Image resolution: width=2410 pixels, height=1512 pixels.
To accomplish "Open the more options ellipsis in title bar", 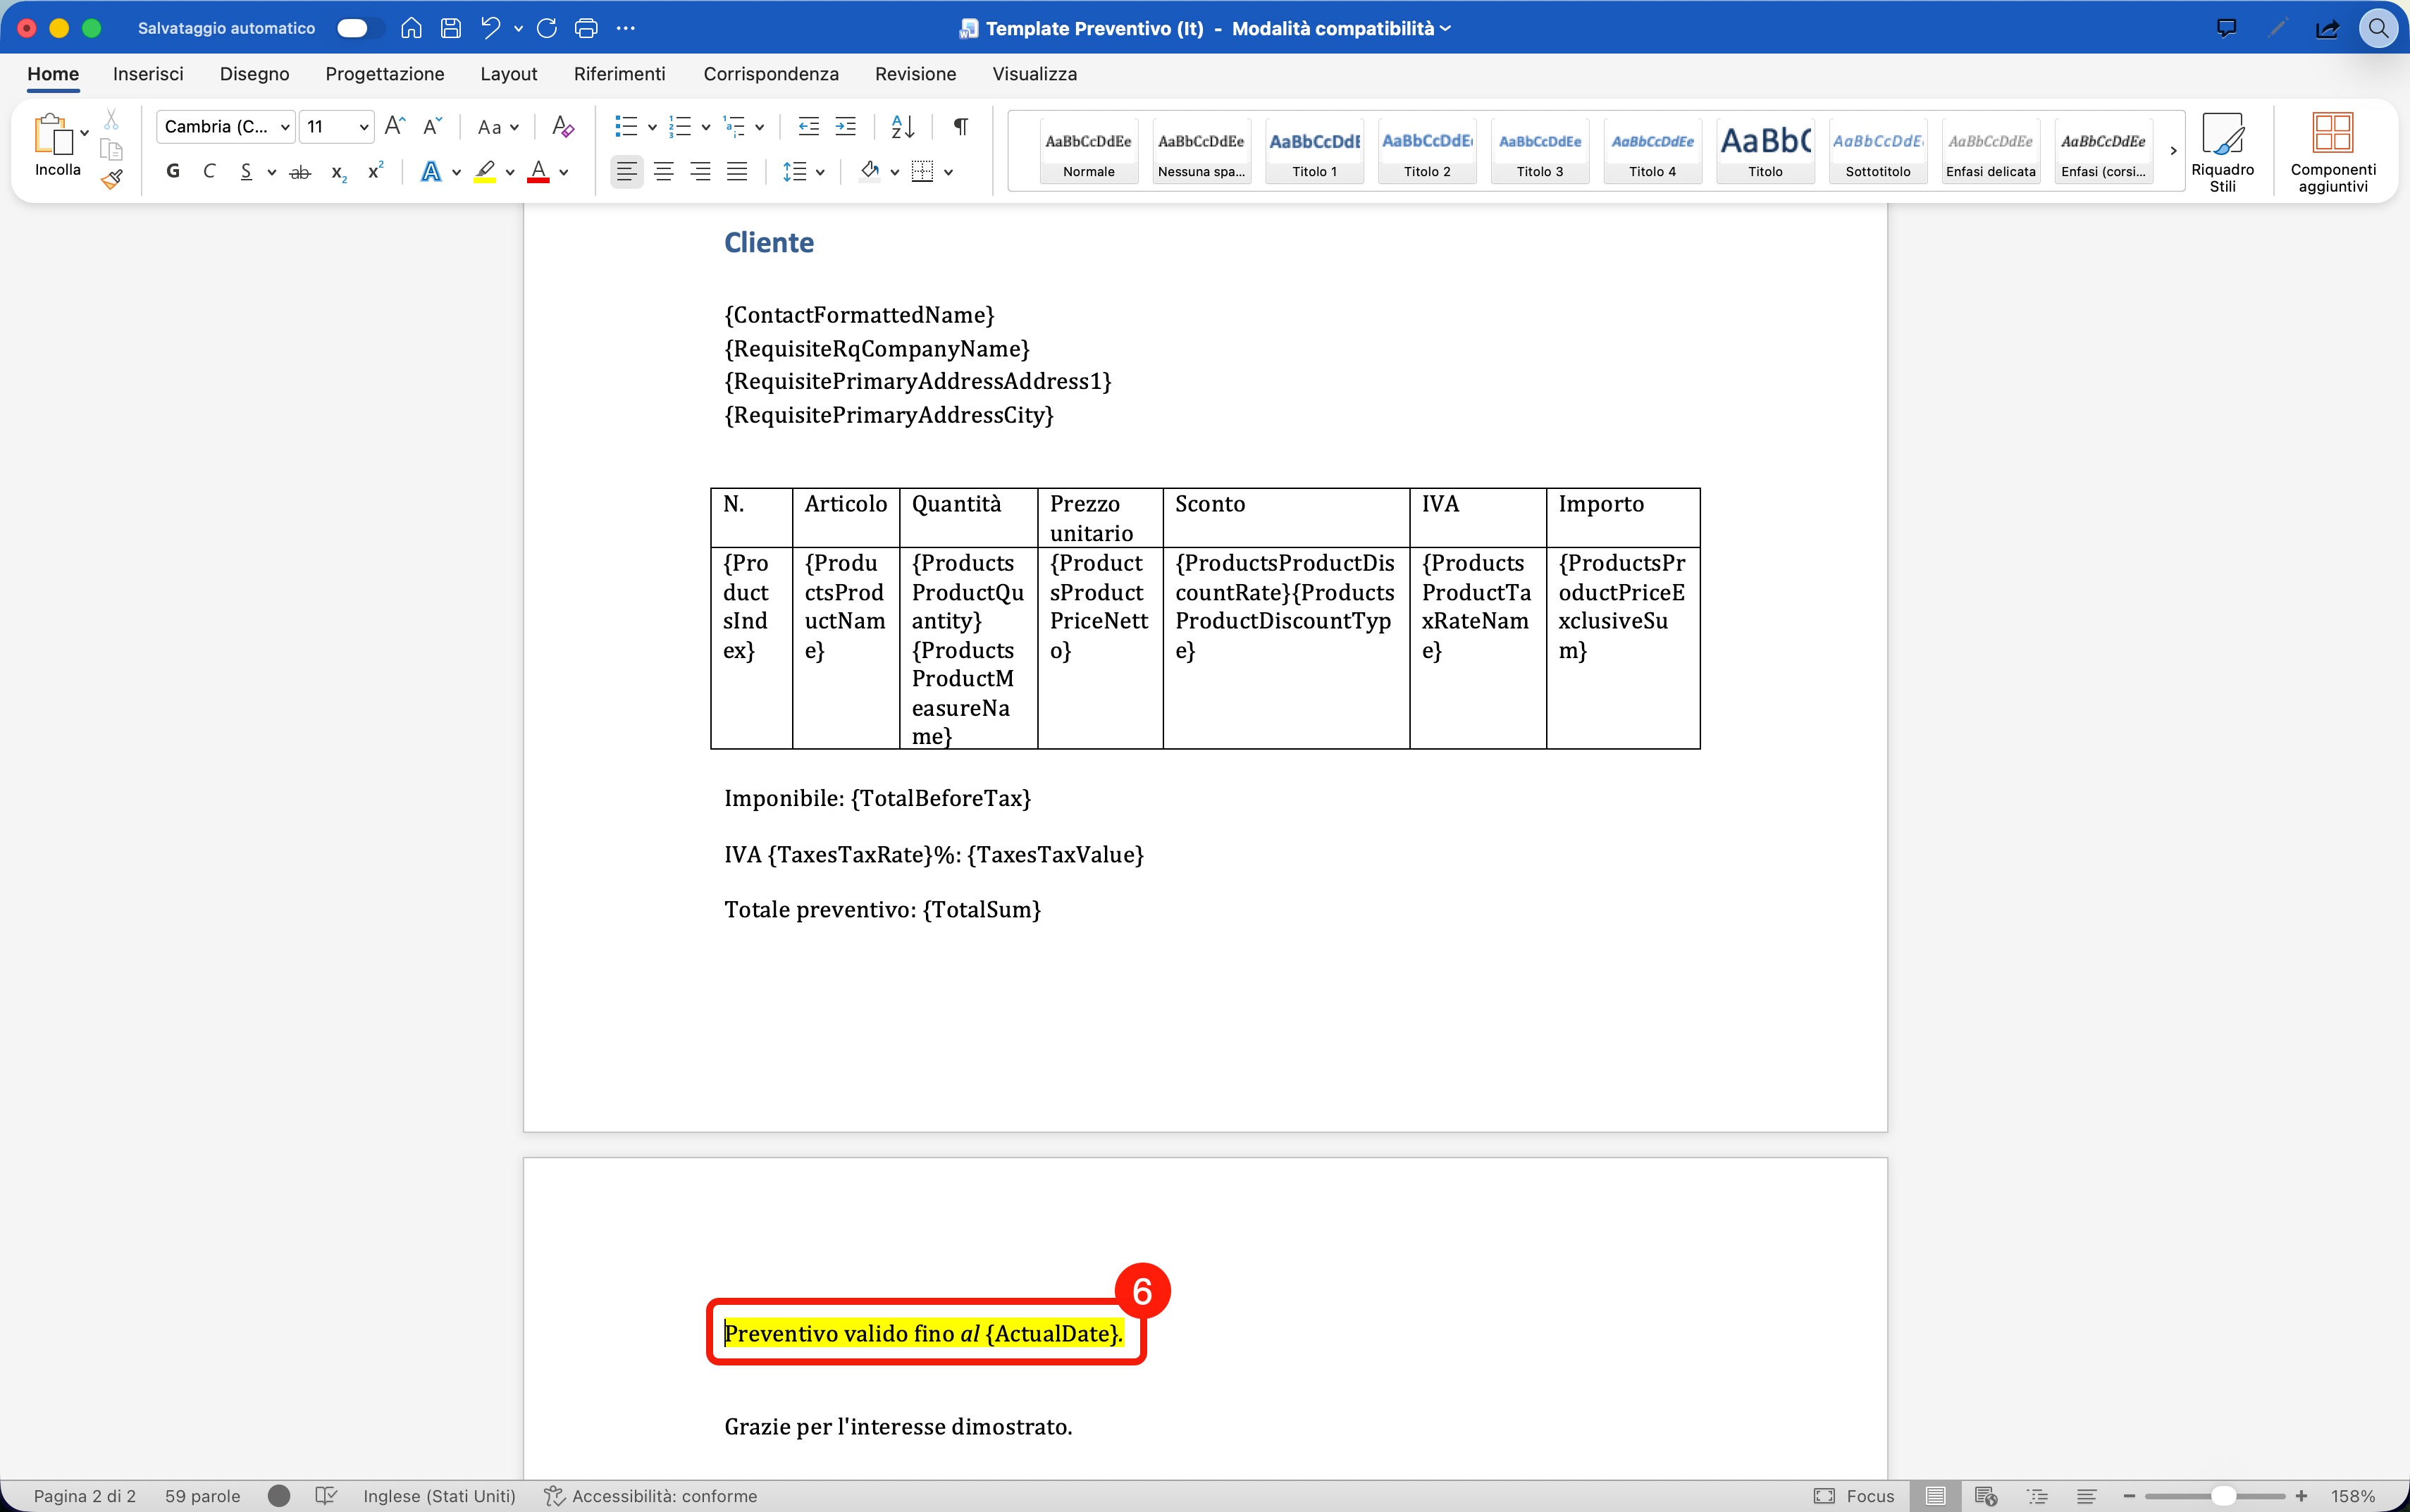I will pos(626,28).
